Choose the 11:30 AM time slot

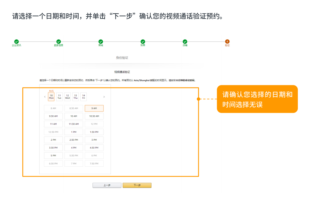coord(74,124)
